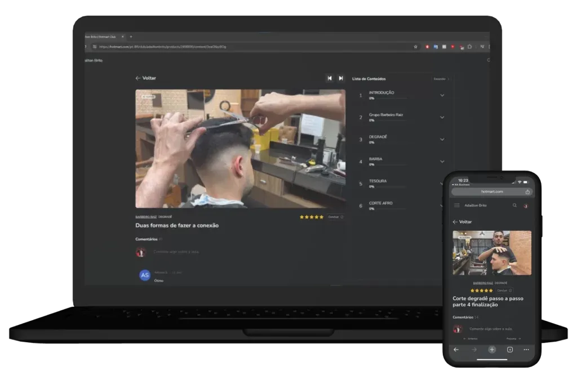This screenshot has height=389, width=577.
Task: Click the previous lesson skip icon
Action: click(330, 78)
